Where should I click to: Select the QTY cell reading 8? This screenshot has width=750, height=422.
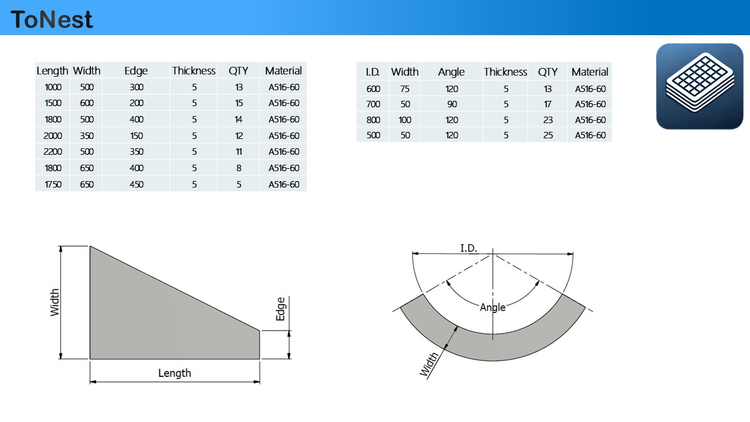pos(238,168)
